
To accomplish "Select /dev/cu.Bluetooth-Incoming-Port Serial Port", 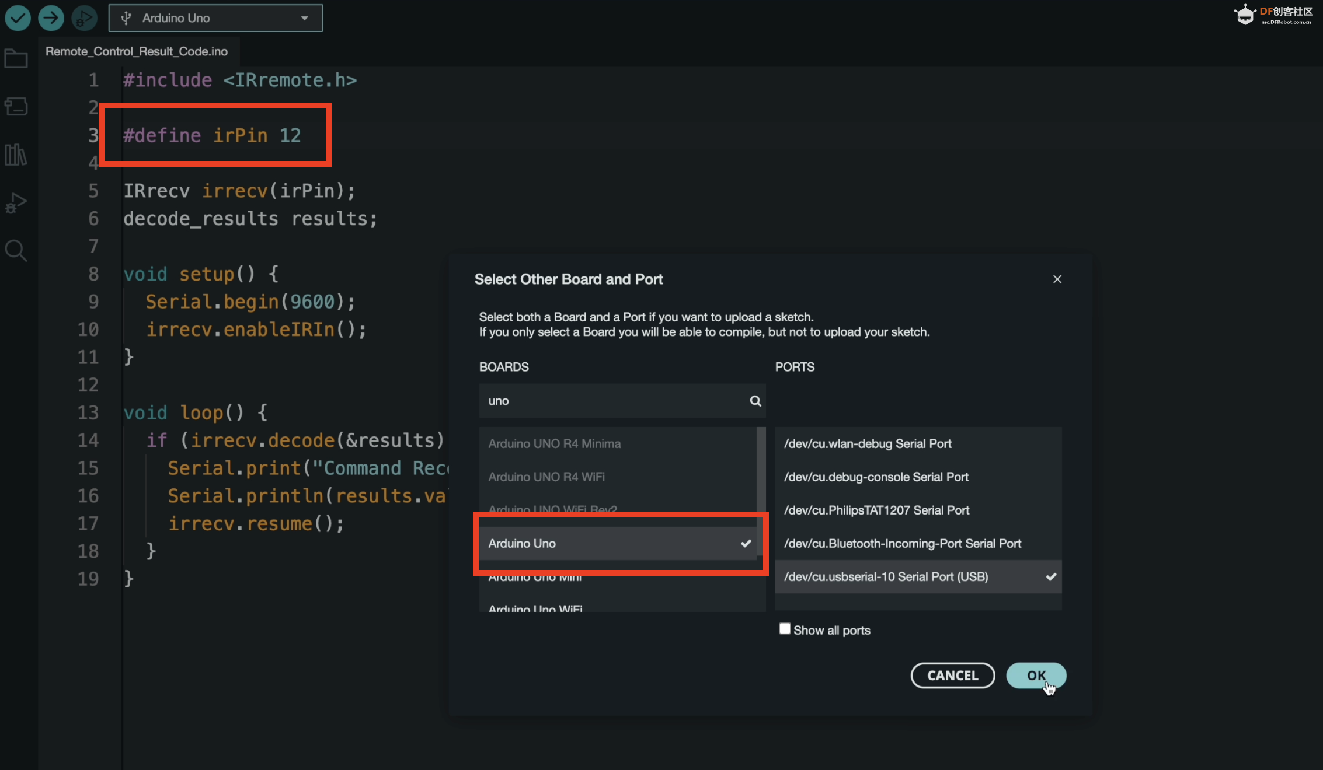I will 918,544.
